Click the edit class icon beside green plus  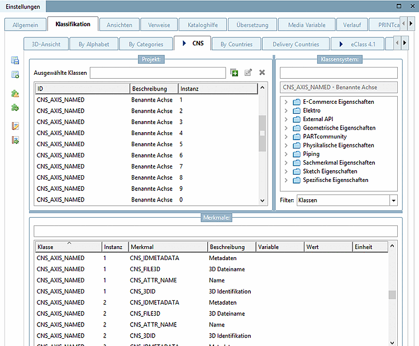point(248,73)
